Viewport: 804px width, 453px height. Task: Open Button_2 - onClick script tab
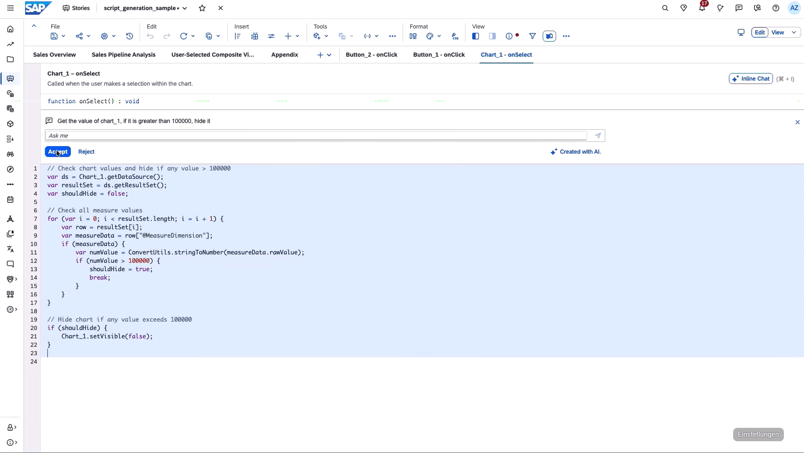click(372, 55)
